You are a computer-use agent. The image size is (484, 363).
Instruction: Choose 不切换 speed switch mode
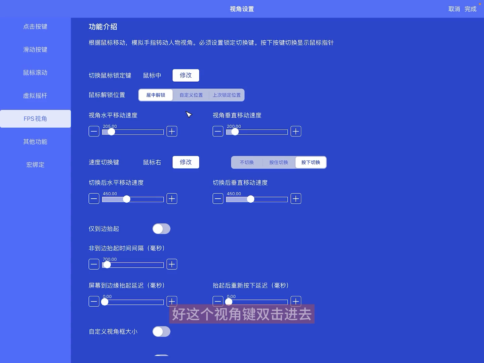(247, 162)
